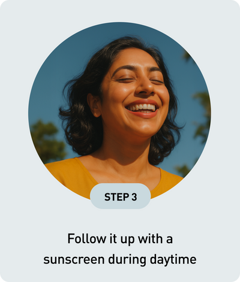Screen dimensions: 240x282
Task: Open the circular photo of smiling woman
Action: 119,111
